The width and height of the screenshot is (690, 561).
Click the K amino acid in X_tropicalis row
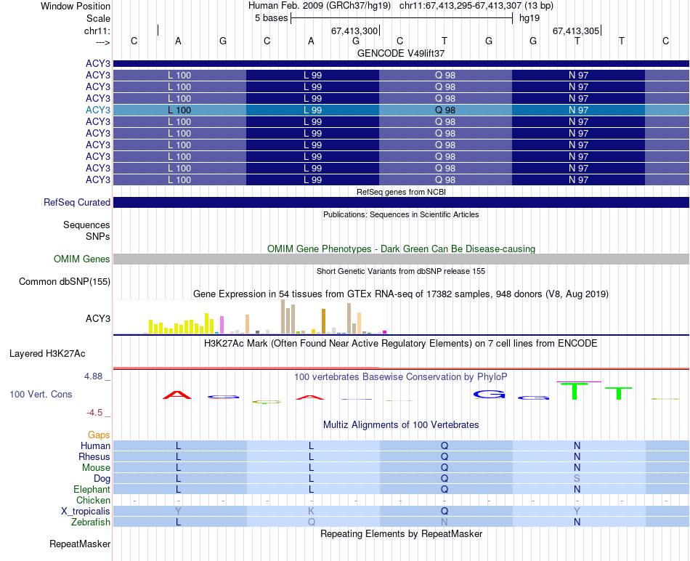point(311,512)
